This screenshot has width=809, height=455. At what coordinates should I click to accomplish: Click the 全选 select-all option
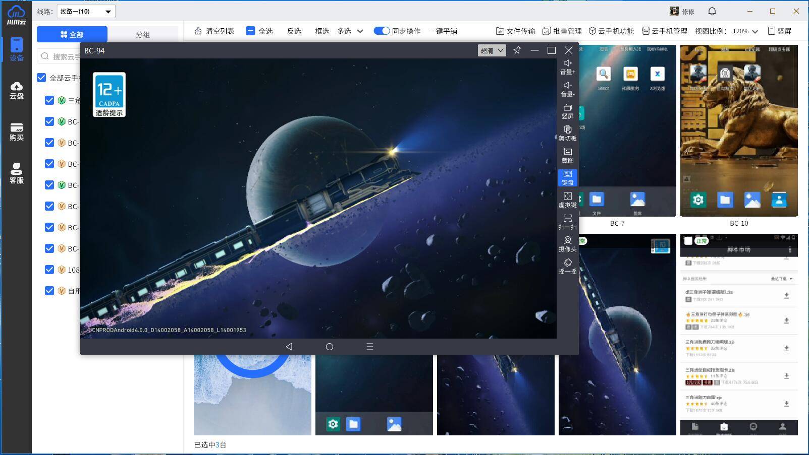tap(259, 31)
